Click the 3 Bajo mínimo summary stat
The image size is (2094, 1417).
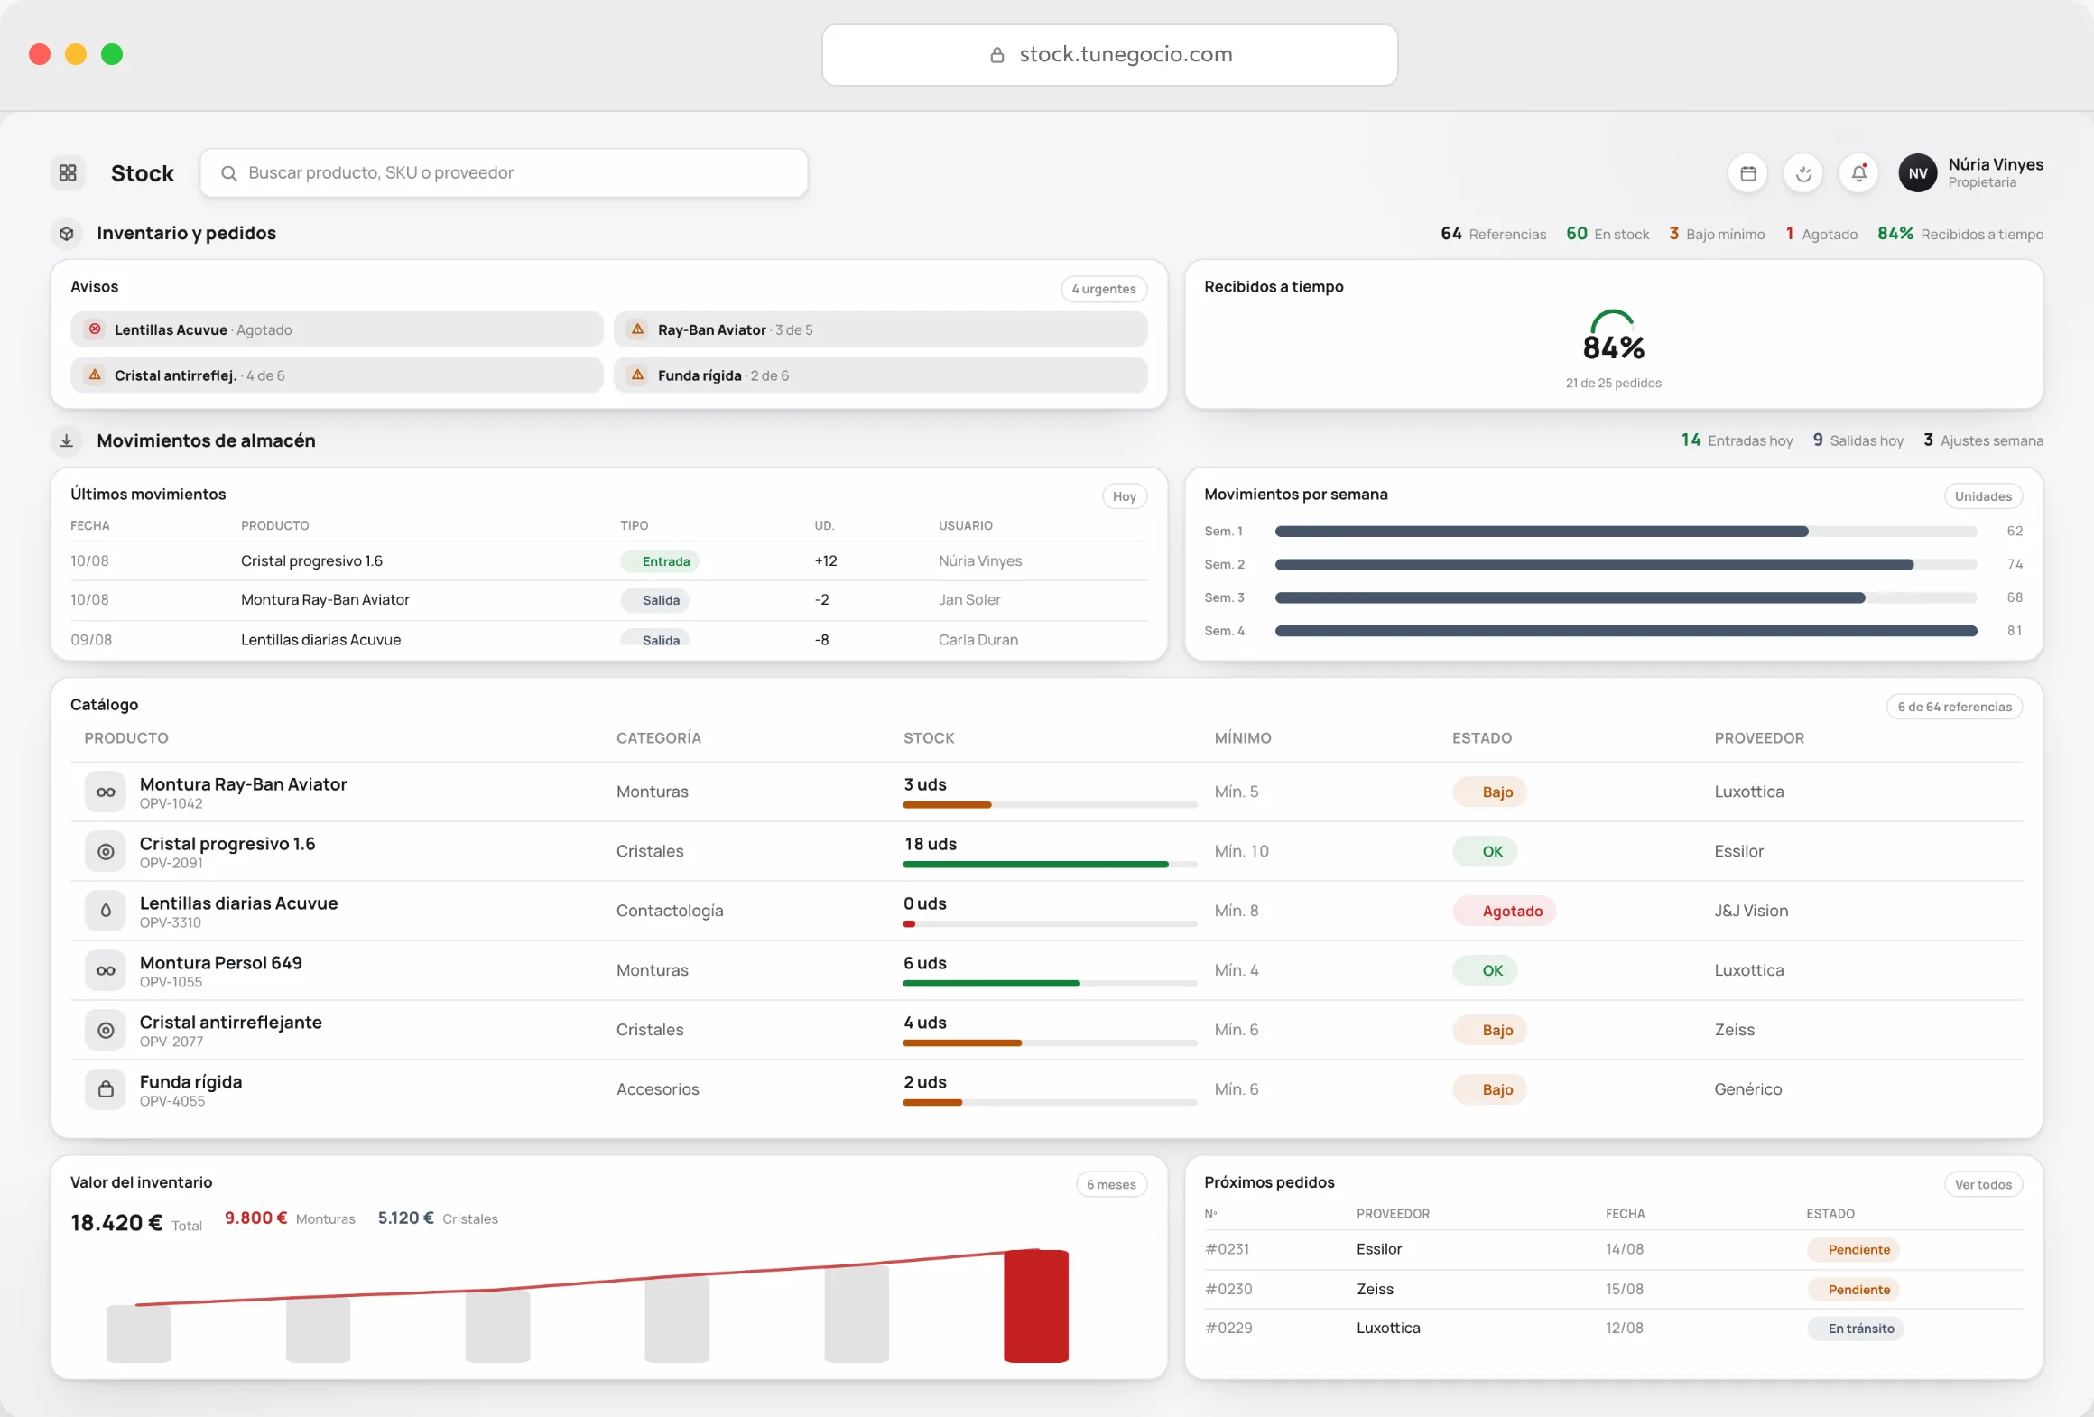coord(1716,234)
